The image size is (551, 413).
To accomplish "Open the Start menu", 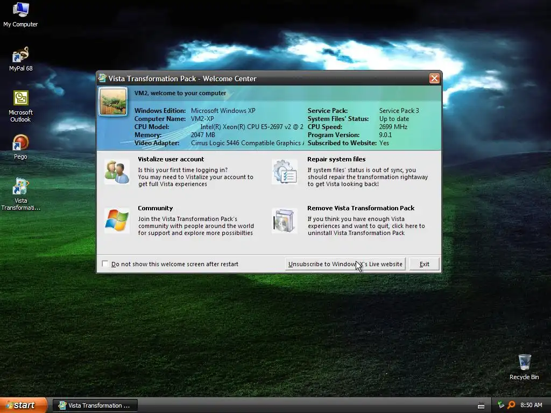I will [23, 405].
